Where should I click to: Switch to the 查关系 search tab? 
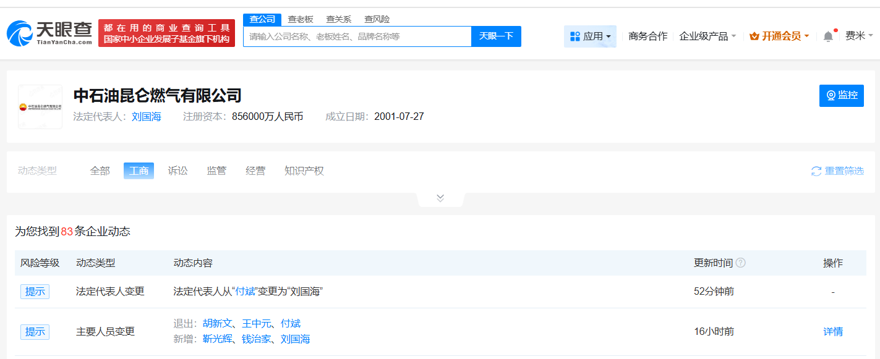[x=339, y=19]
